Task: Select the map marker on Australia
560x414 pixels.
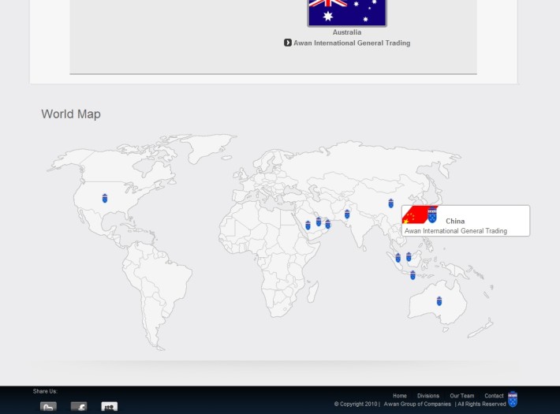Action: [x=439, y=301]
